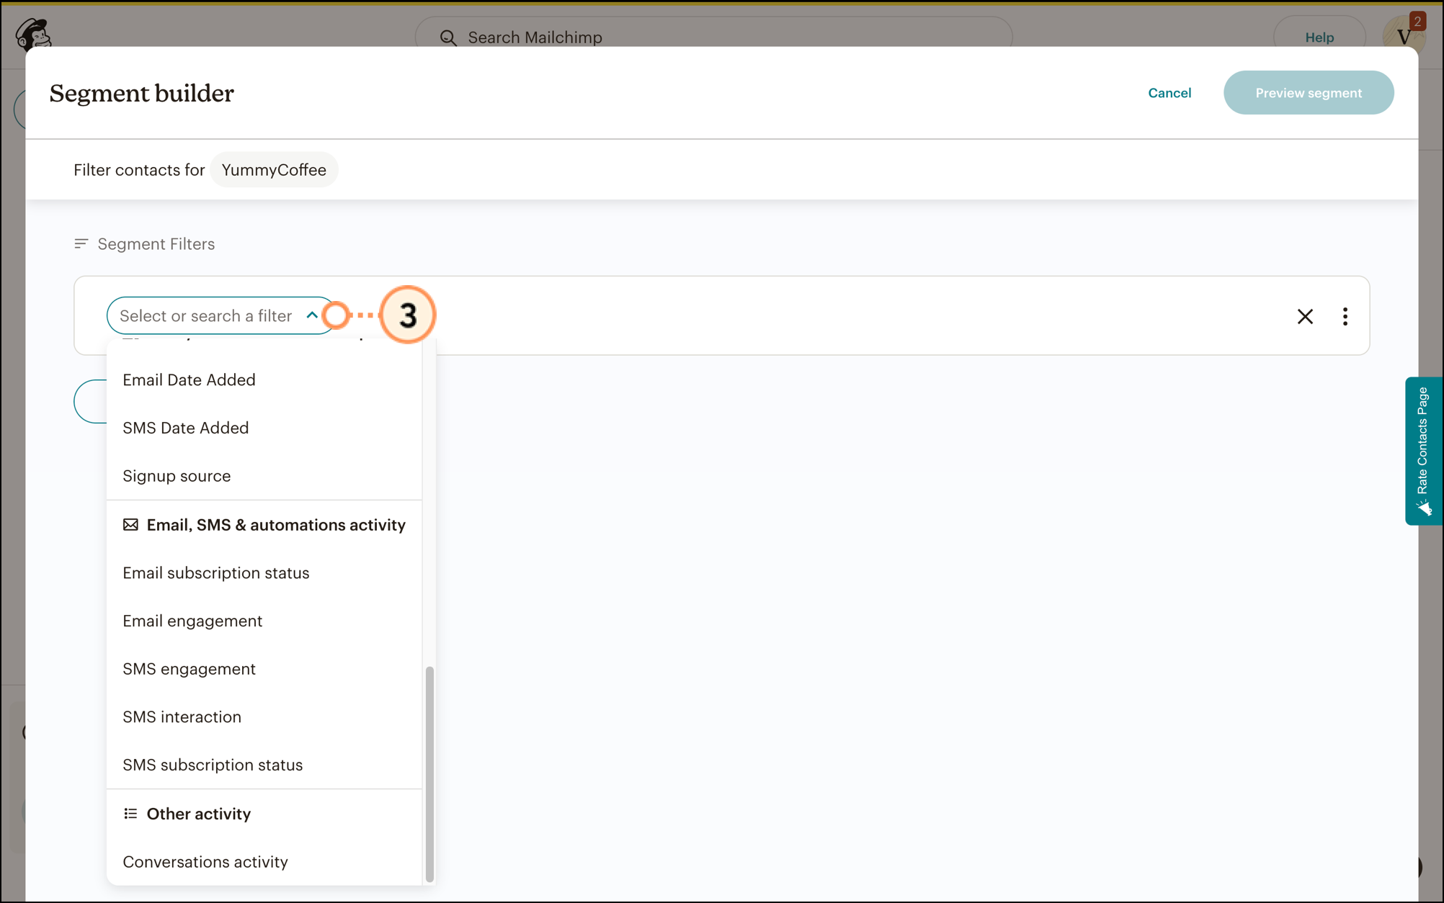Select Conversations activity filter
Viewport: 1444px width, 903px height.
[x=264, y=862]
